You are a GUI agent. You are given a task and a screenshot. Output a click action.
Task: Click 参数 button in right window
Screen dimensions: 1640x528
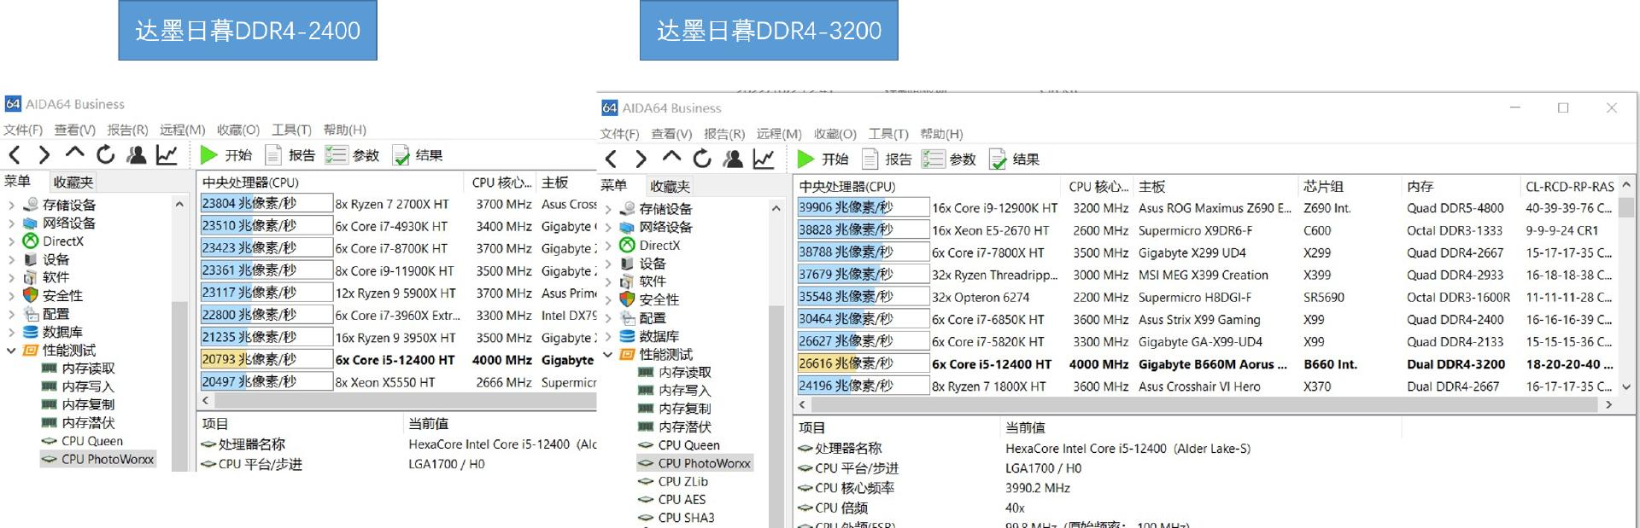point(950,159)
